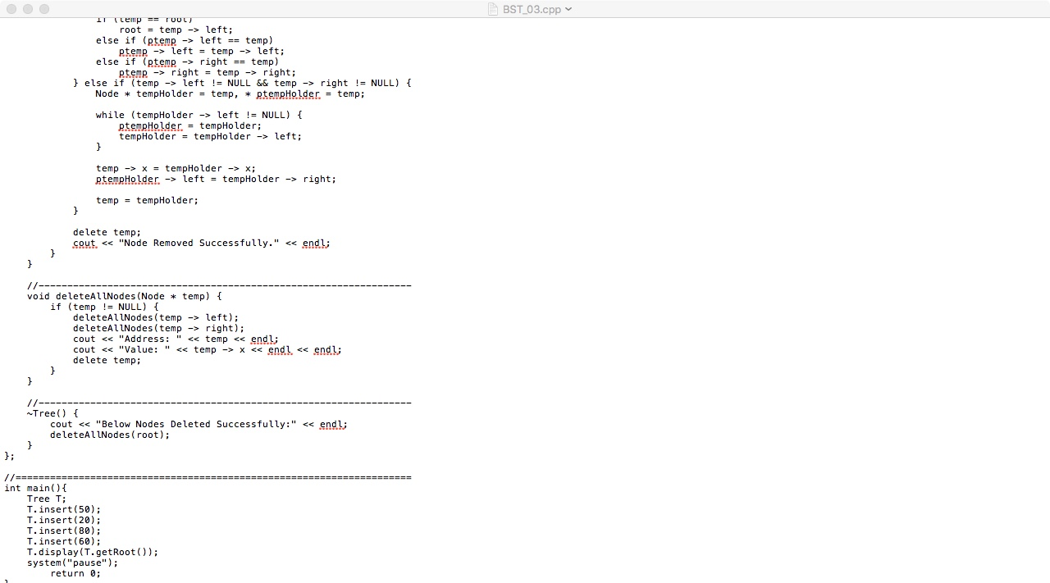Place cursor on int main() line
Screen dimensions: 1050x583
coord(35,488)
